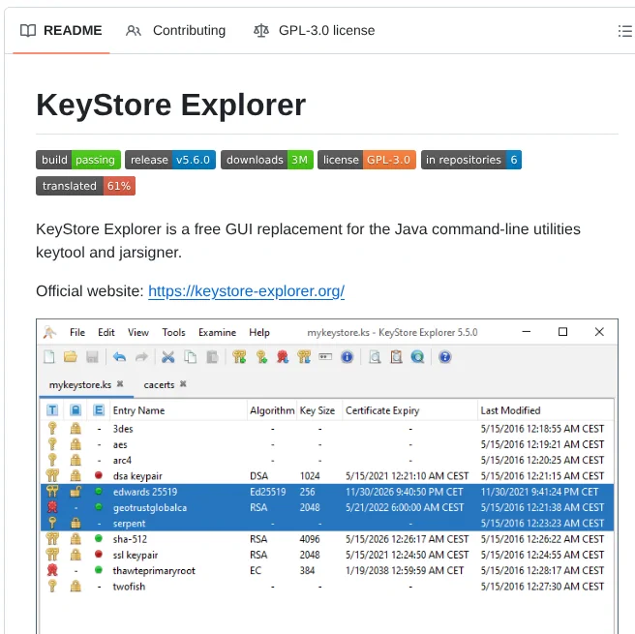The height and width of the screenshot is (634, 635).
Task: Sort by the Last Modified column header
Action: 546,410
